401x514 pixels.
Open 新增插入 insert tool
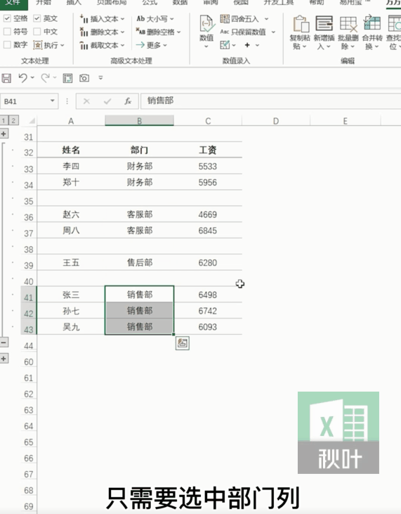[x=324, y=32]
